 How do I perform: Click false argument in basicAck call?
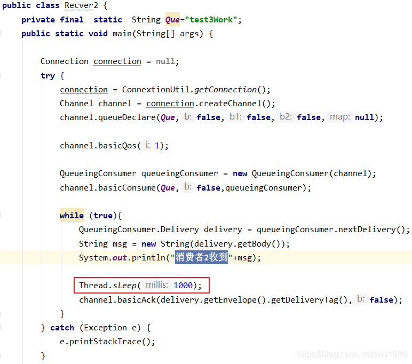(x=381, y=300)
